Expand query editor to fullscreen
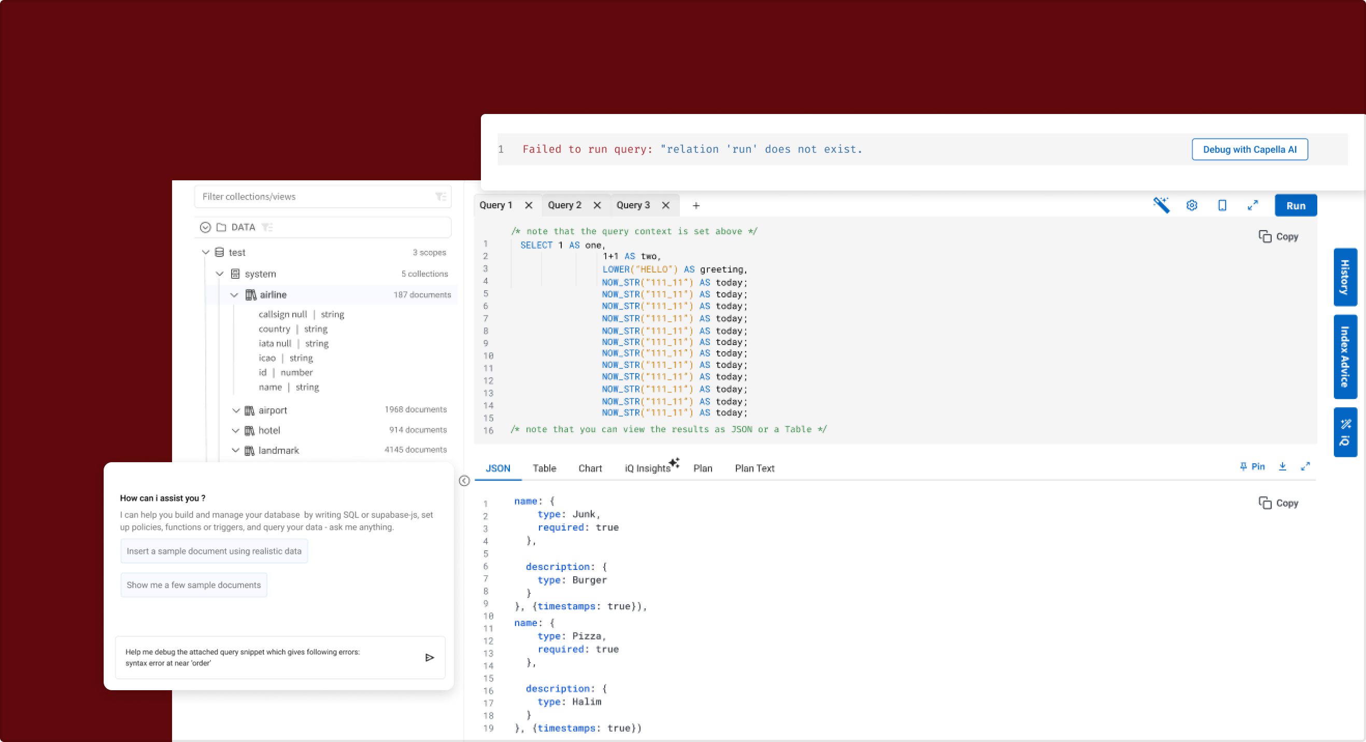The width and height of the screenshot is (1366, 742). pos(1253,205)
